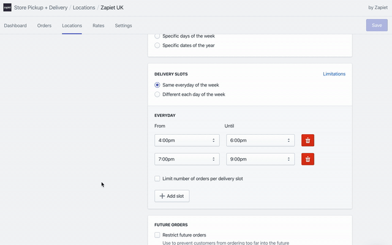Open the Limitations link
392x245 pixels.
(334, 74)
